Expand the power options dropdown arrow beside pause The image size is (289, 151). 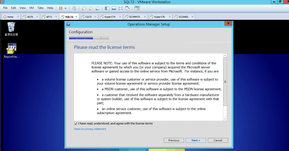[x=66, y=8]
